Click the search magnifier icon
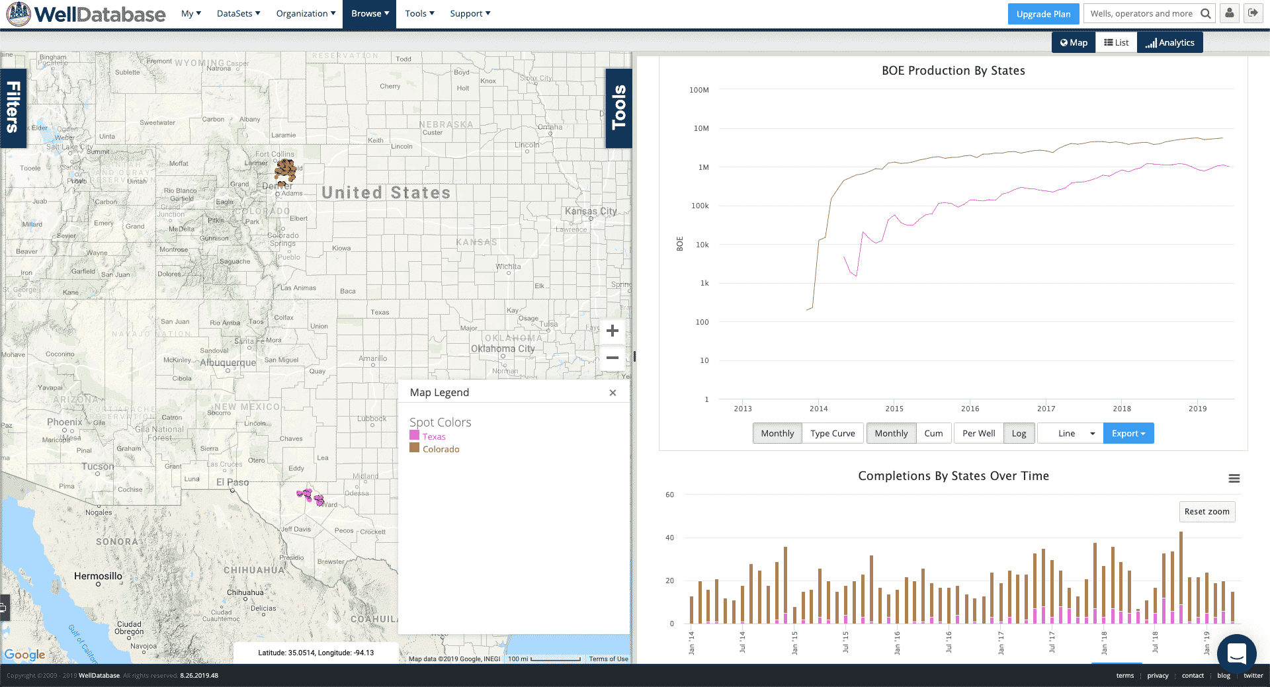 click(1206, 13)
